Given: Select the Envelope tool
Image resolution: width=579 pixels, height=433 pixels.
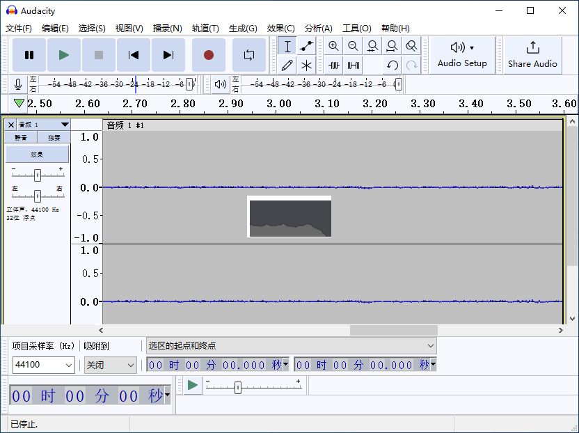Looking at the screenshot, I should point(306,46).
